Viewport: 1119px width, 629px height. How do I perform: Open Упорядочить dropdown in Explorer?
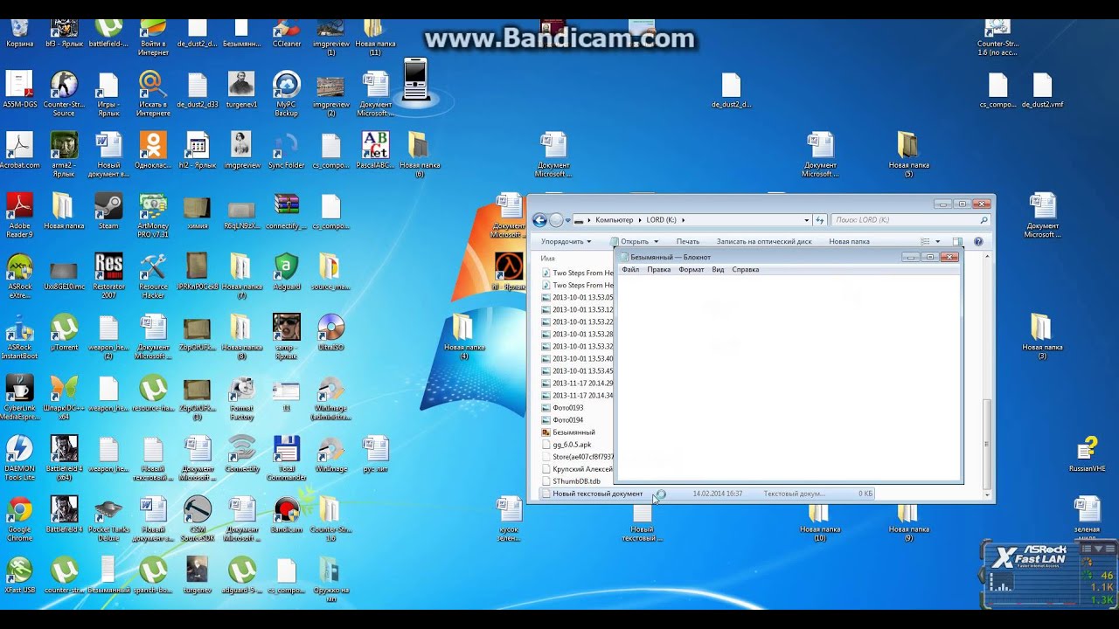click(x=566, y=242)
